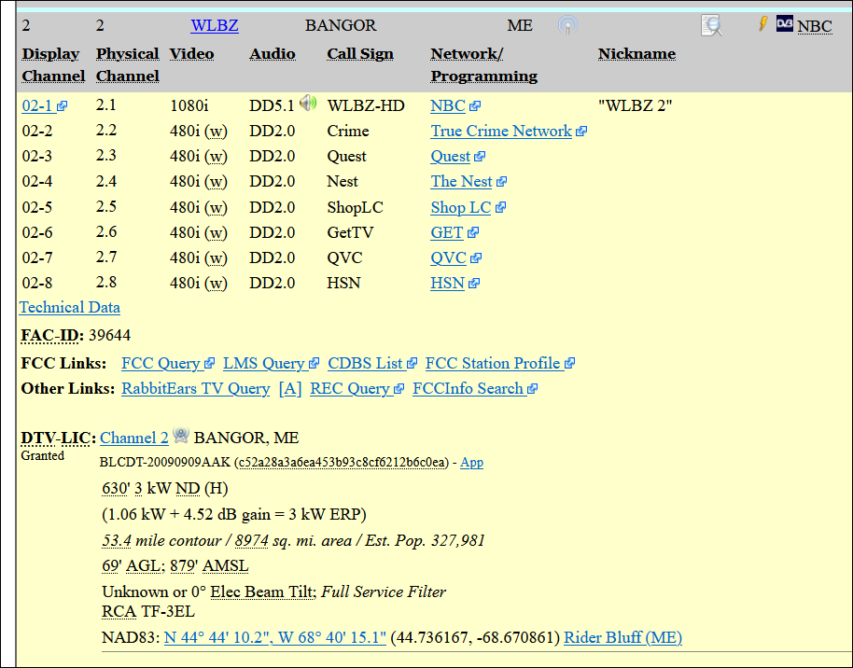Open the Channel 2 license link
Screen dimensions: 853x668
click(x=134, y=438)
